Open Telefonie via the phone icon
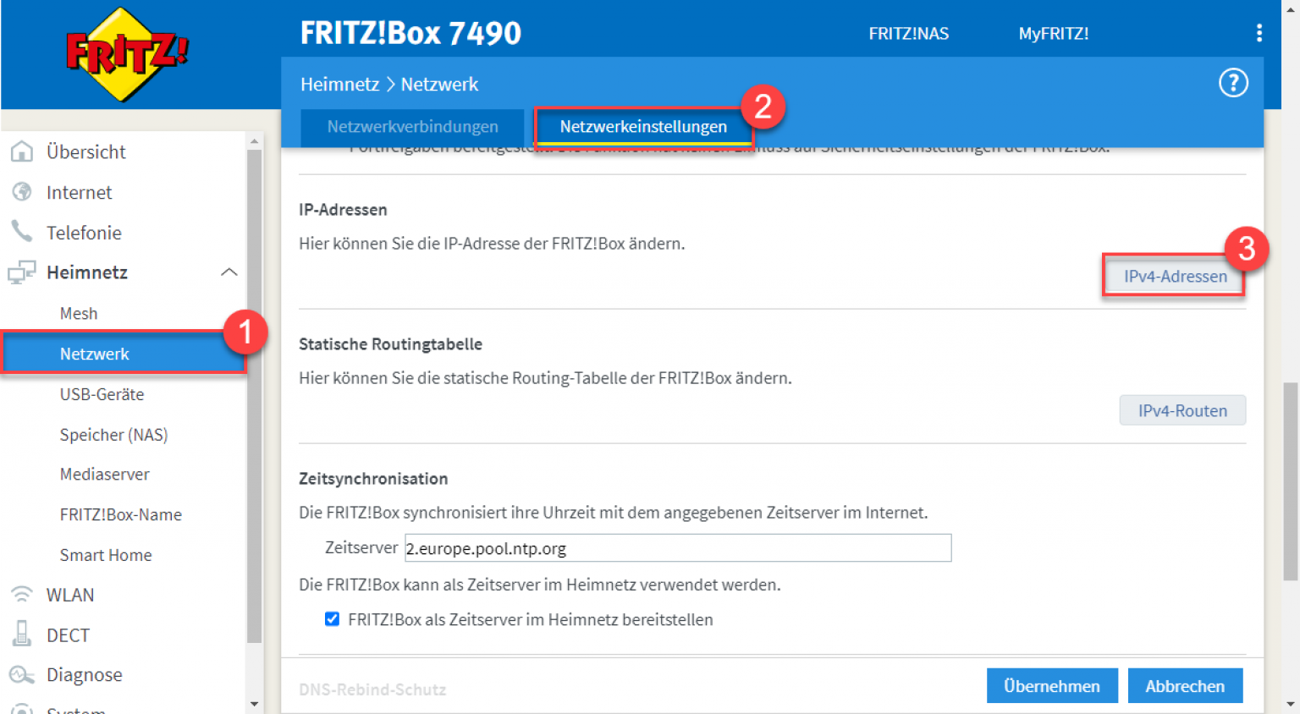The image size is (1300, 714). click(23, 232)
